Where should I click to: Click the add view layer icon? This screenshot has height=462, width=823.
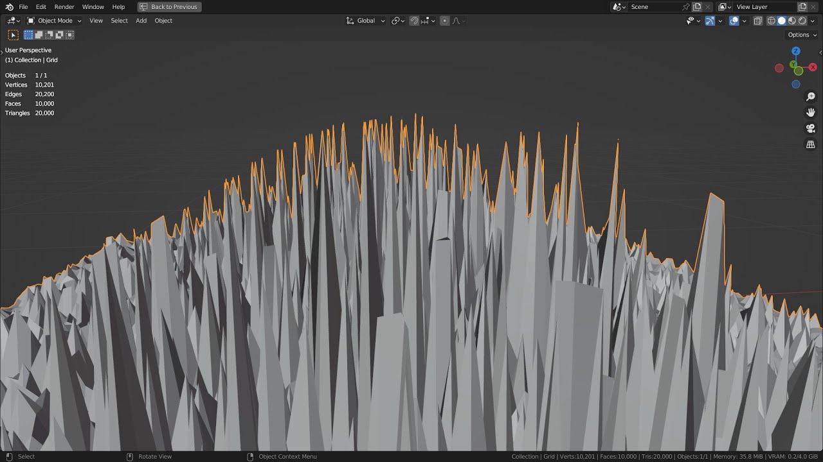(802, 6)
